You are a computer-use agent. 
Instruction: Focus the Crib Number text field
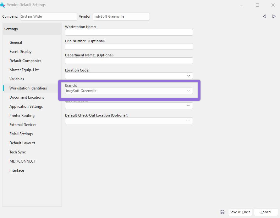tap(129, 47)
